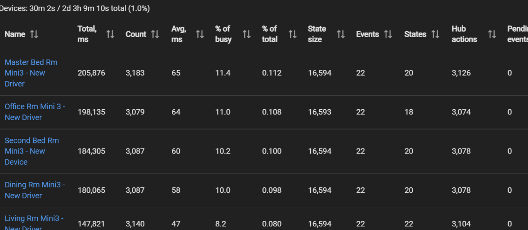Click sort arrows for % of total
528x230 pixels.
(292, 34)
